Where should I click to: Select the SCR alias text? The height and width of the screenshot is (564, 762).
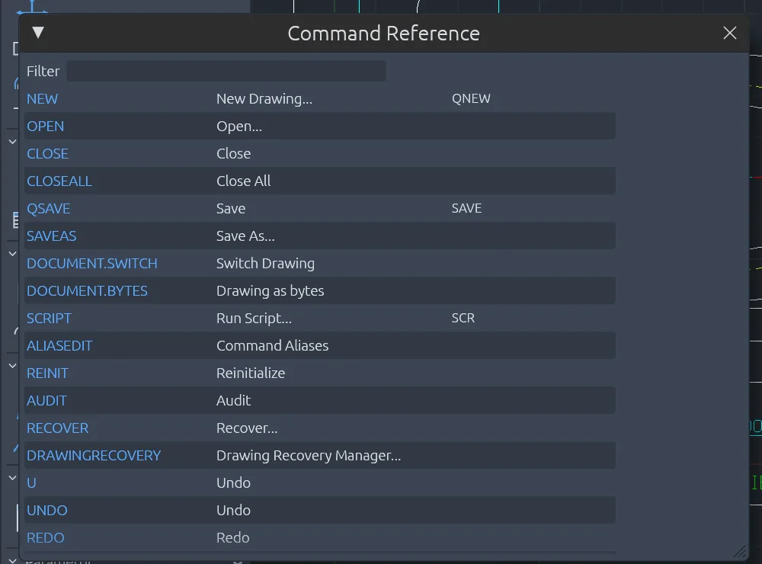(x=463, y=318)
